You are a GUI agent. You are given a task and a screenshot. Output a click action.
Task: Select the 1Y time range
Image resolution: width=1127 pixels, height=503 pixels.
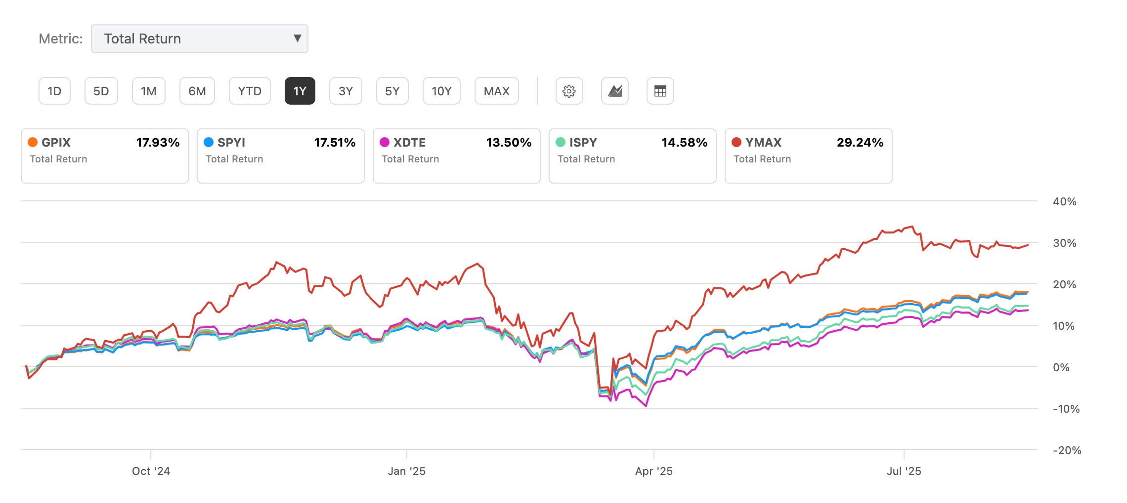pos(300,91)
